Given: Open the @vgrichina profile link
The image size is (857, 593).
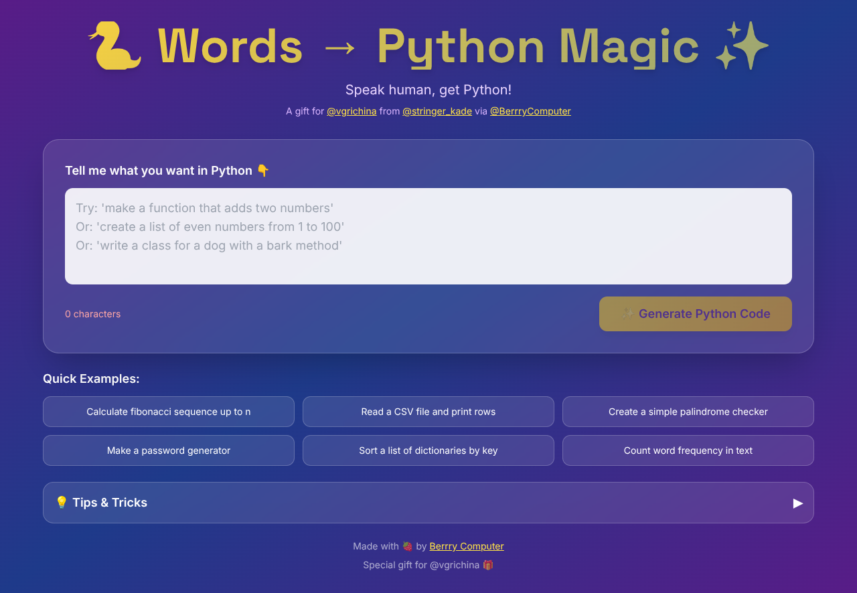Looking at the screenshot, I should [352, 111].
